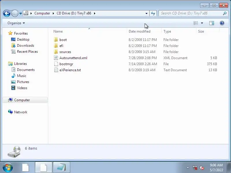Click Show desktop button at taskbar end

coord(229,168)
